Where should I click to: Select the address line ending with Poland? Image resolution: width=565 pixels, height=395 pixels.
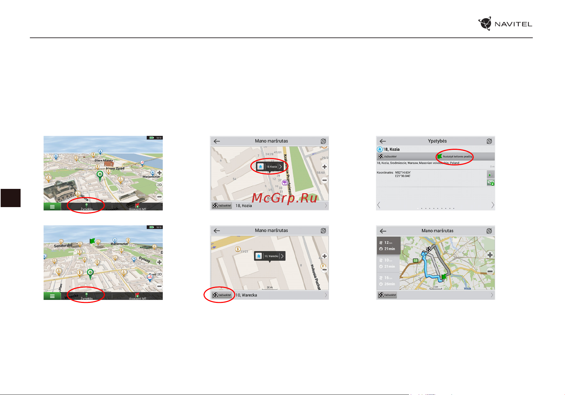coord(418,163)
